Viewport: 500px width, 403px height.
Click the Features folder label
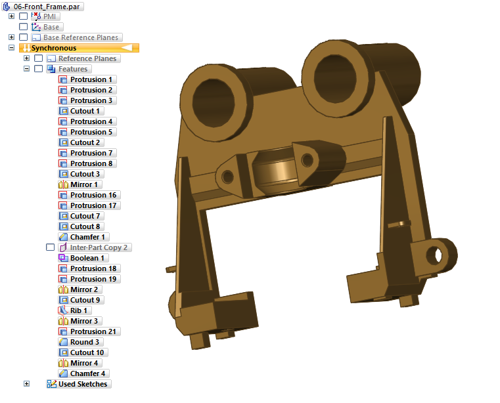[73, 69]
